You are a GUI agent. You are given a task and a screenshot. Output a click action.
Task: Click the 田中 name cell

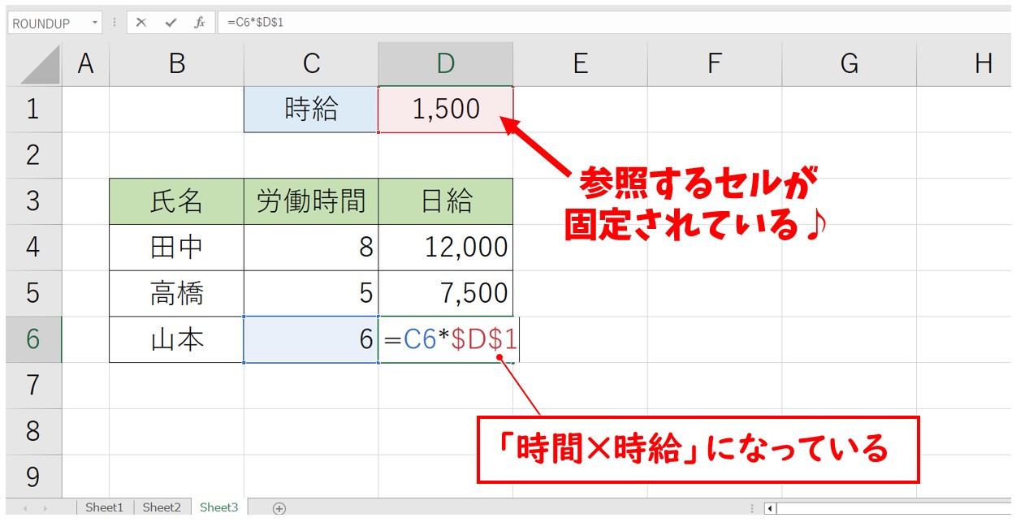(x=176, y=248)
